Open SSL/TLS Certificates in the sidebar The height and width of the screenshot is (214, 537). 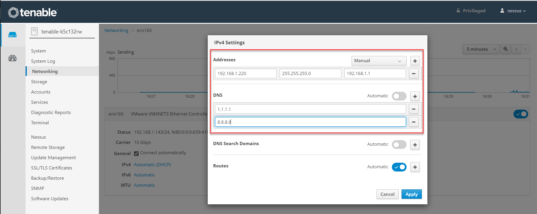click(x=52, y=168)
